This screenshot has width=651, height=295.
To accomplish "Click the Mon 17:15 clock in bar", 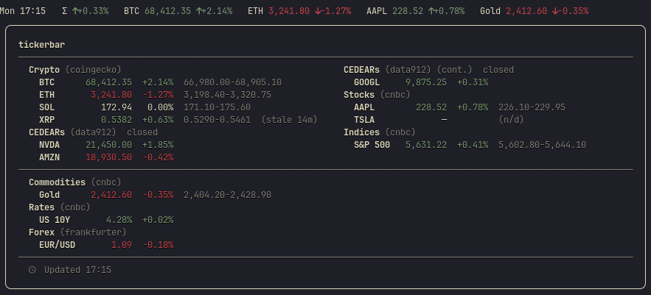I will pos(23,11).
